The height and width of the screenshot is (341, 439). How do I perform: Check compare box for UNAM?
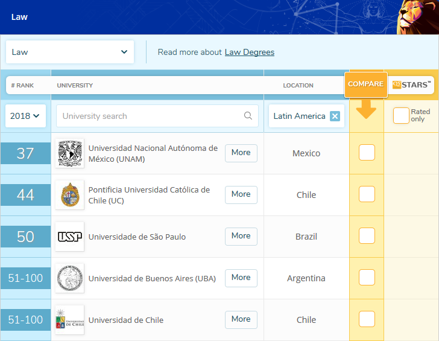point(367,153)
